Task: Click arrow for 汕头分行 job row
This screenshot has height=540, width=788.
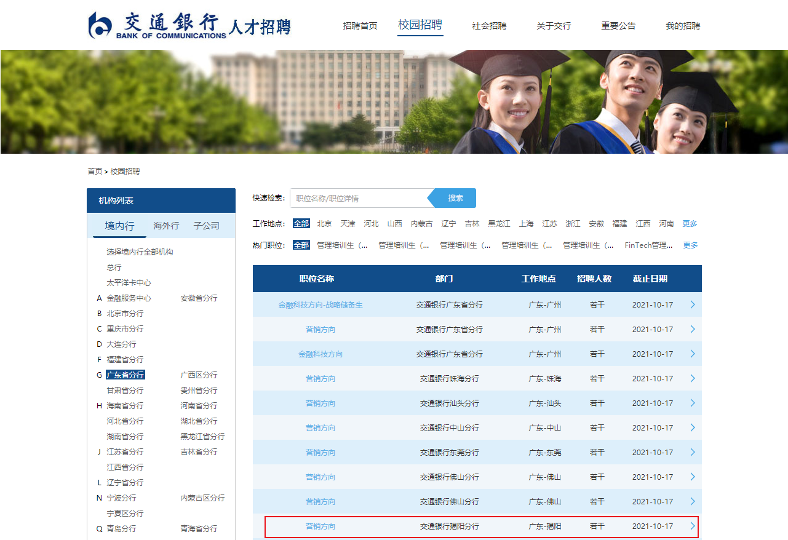Action: pos(693,403)
